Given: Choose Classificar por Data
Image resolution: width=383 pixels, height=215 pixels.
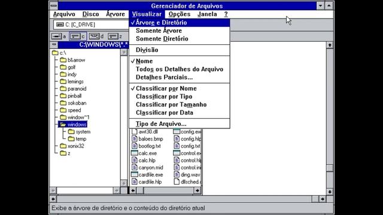Looking at the screenshot, I should pyautogui.click(x=180, y=113).
